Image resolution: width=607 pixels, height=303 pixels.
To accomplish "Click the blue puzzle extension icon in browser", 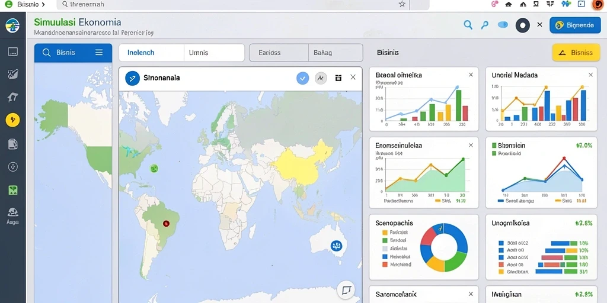I will point(566,4).
